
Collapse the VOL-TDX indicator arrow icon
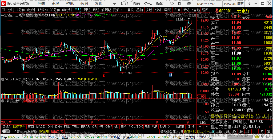3,79
